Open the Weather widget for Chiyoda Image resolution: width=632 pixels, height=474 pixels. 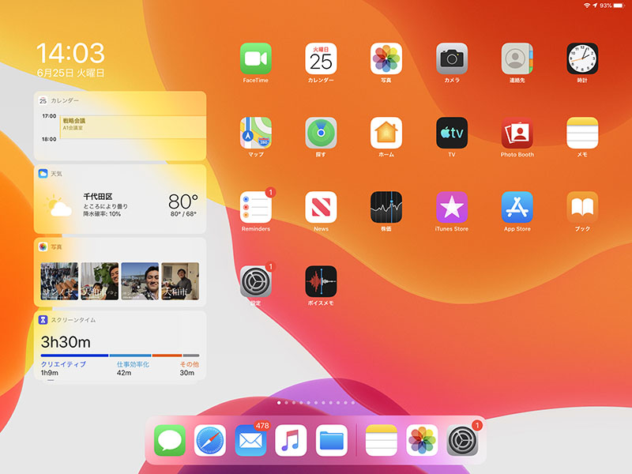coord(120,199)
